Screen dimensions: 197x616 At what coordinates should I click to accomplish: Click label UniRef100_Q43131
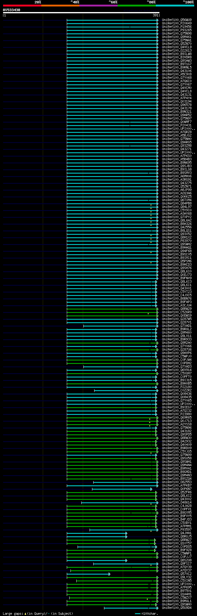pyautogui.click(x=177, y=95)
